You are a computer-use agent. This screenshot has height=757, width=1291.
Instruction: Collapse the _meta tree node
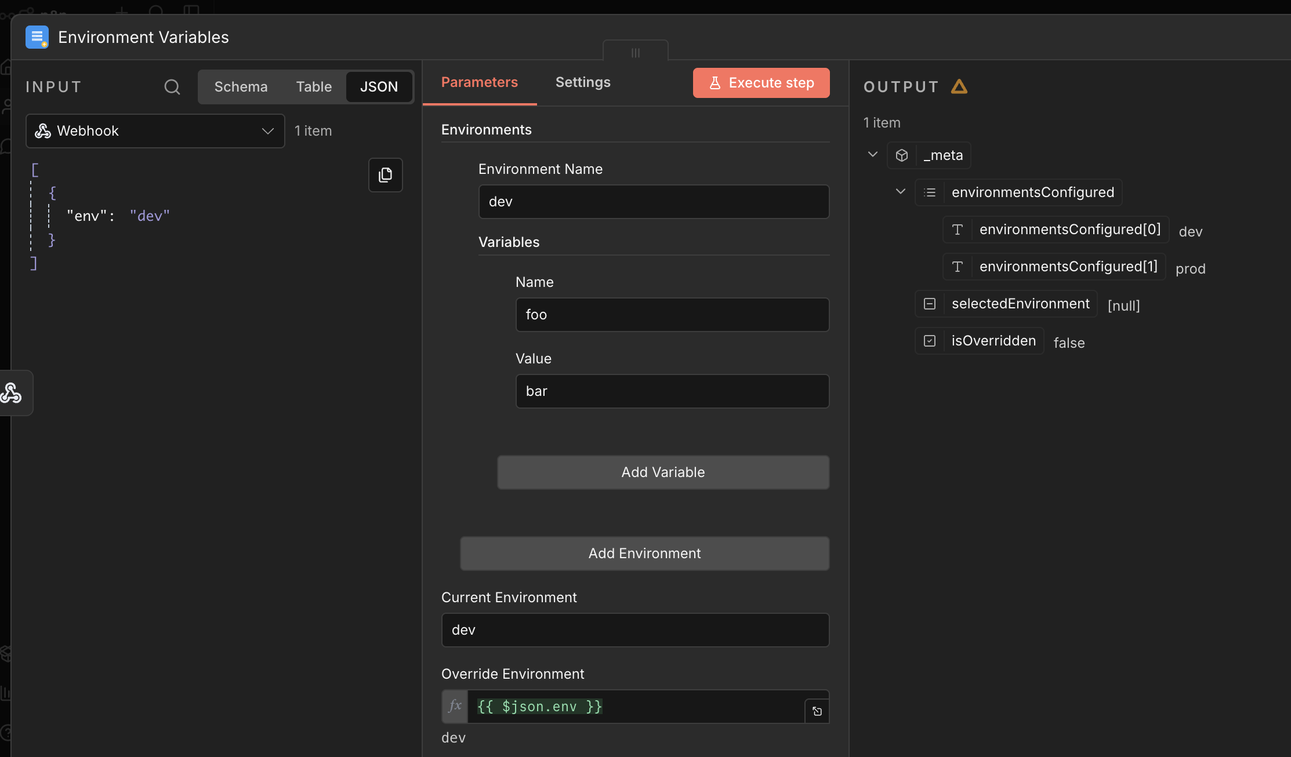tap(872, 155)
